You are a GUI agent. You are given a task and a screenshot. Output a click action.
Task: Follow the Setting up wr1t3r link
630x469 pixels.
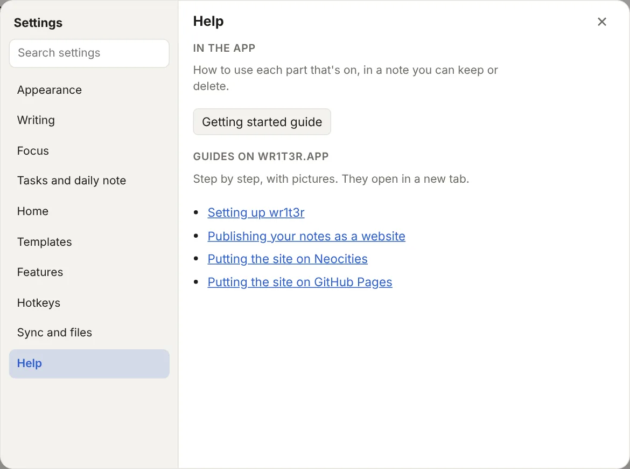256,212
